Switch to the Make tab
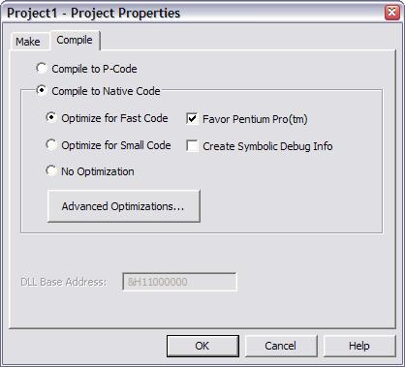 pyautogui.click(x=28, y=42)
